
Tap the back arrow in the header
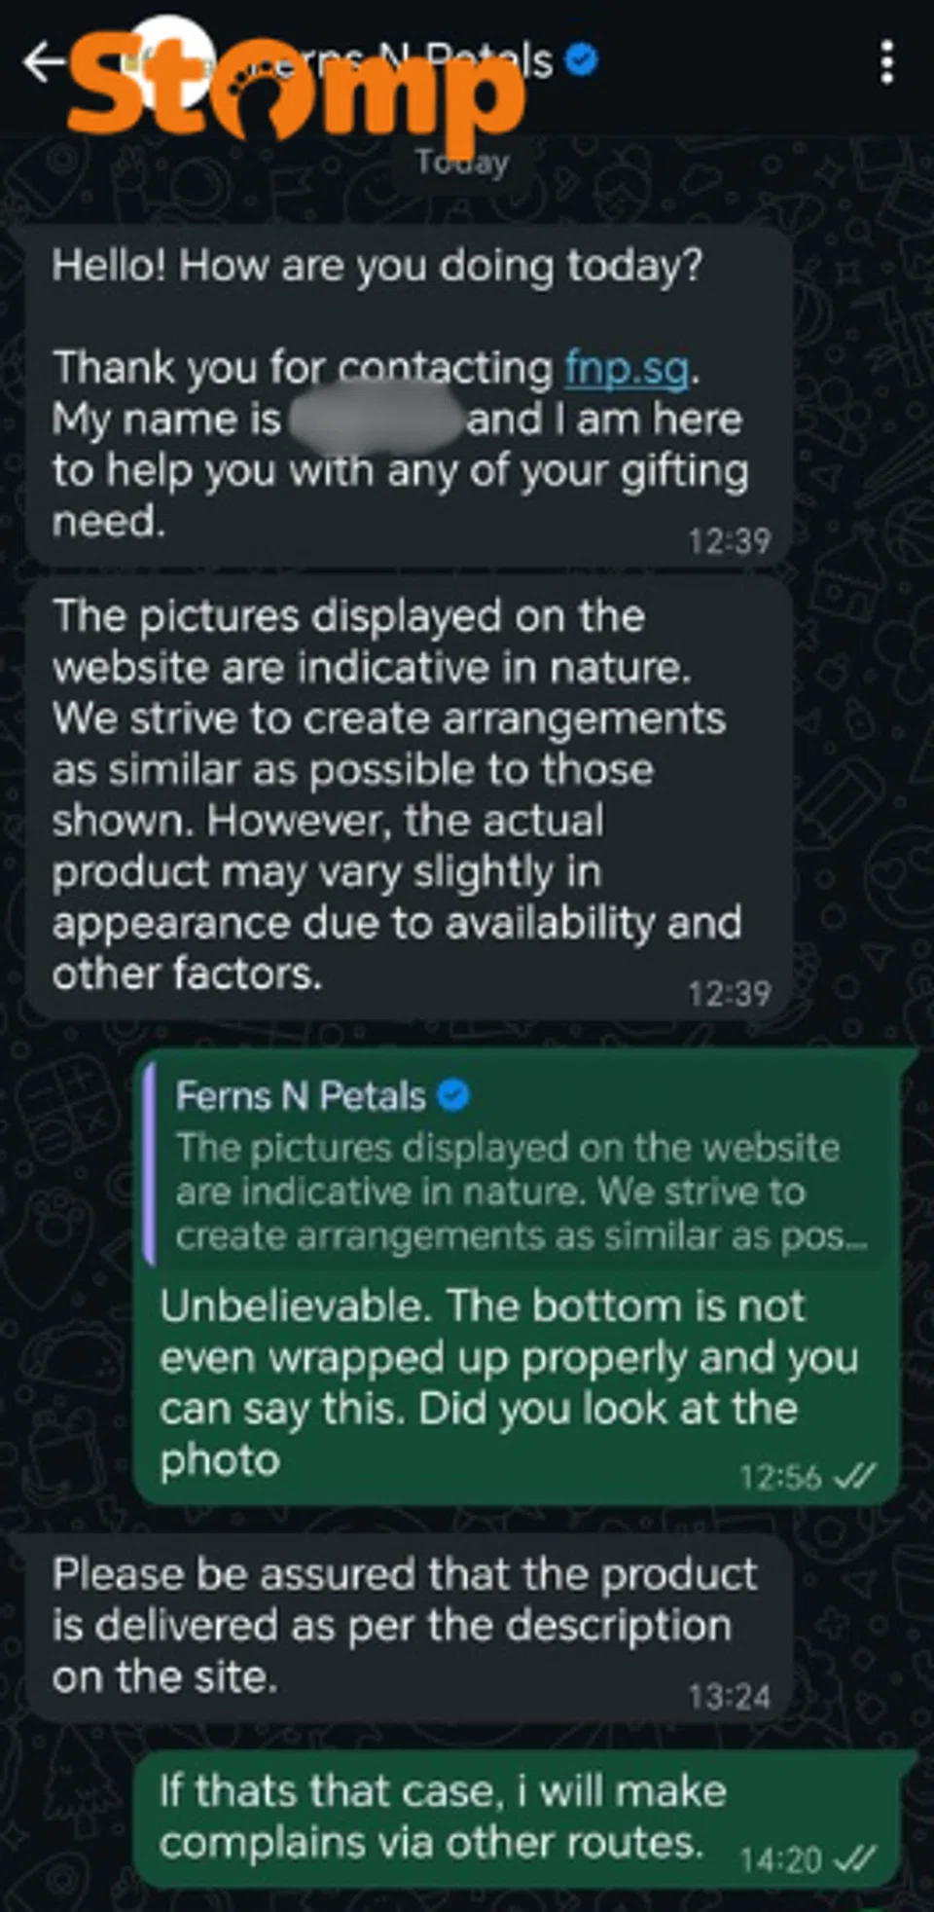point(43,62)
